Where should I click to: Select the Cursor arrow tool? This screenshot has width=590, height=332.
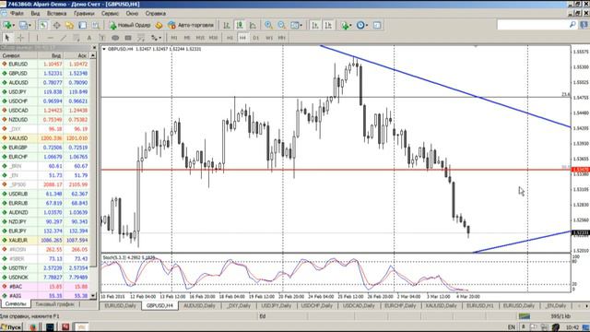tap(7, 38)
